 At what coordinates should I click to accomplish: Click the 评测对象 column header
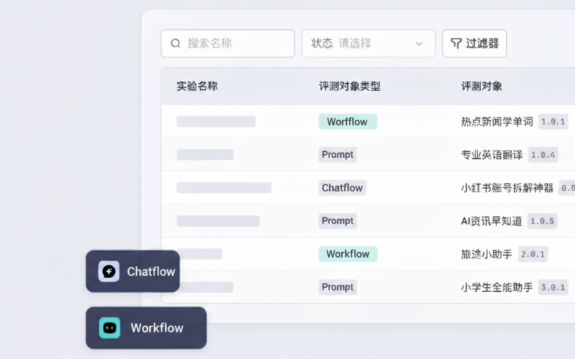(x=482, y=86)
